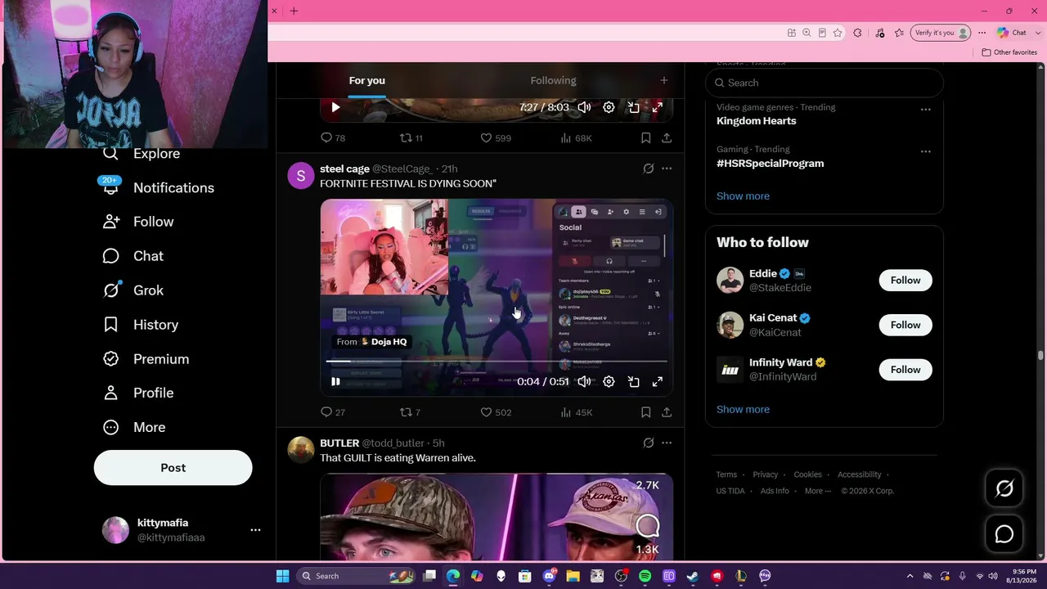Follow Infinity Ward

[x=905, y=370]
